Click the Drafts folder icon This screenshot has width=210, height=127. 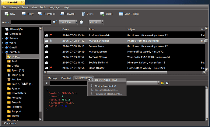(x=9, y=66)
